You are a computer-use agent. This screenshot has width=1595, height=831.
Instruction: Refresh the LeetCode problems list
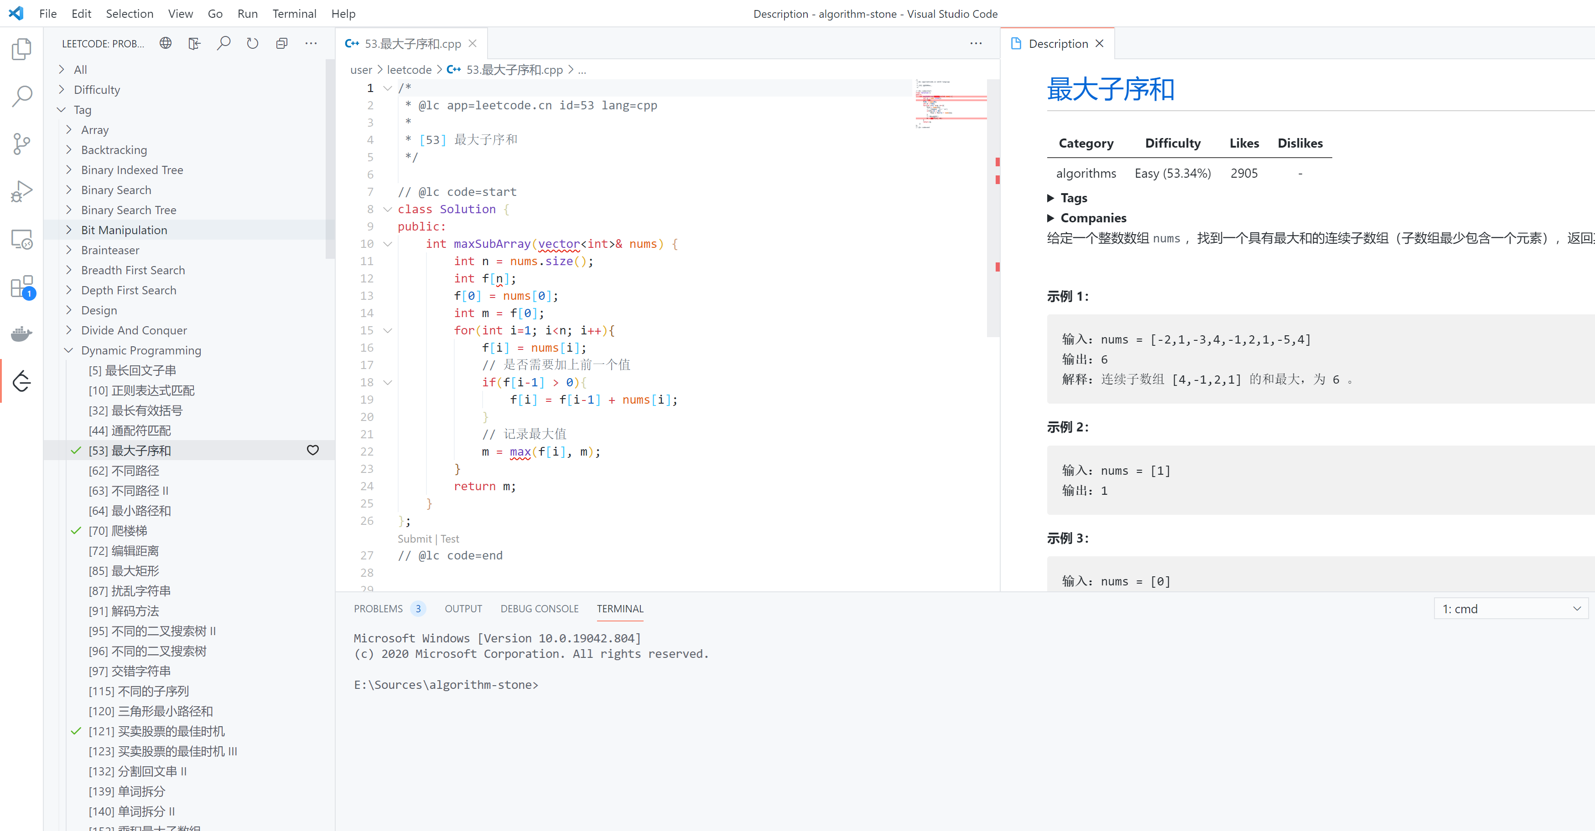253,43
